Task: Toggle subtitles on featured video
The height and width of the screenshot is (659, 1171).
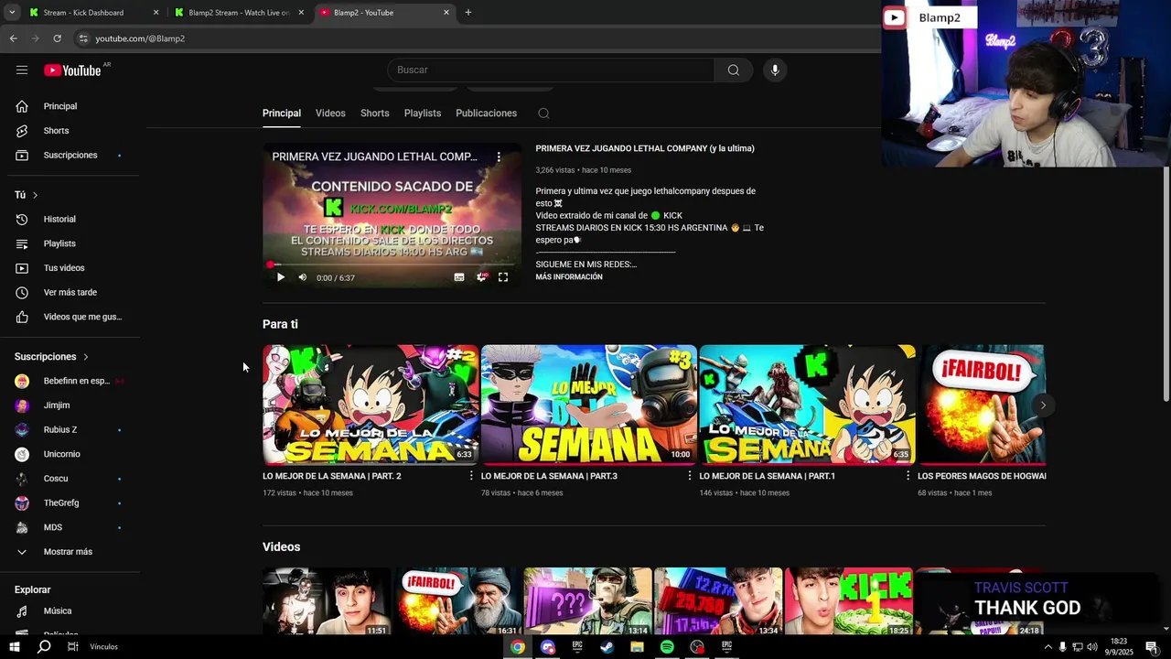Action: 459,277
